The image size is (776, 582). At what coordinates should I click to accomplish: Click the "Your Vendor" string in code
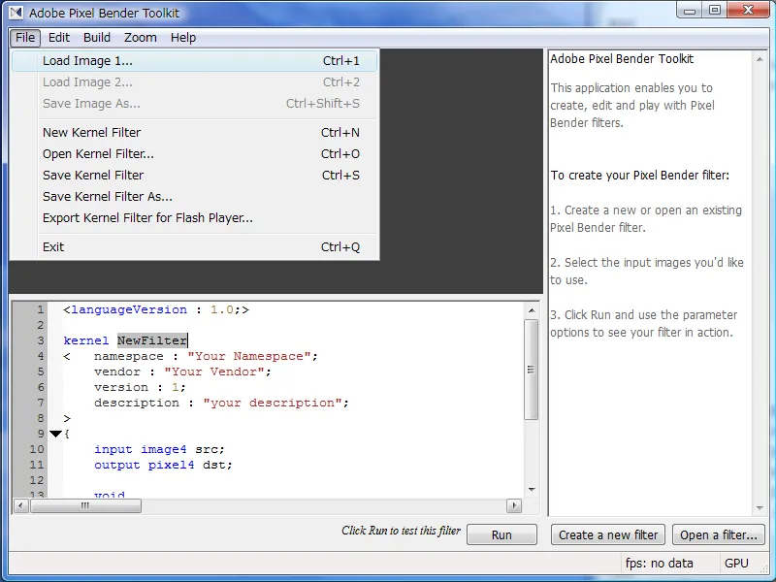(x=213, y=372)
